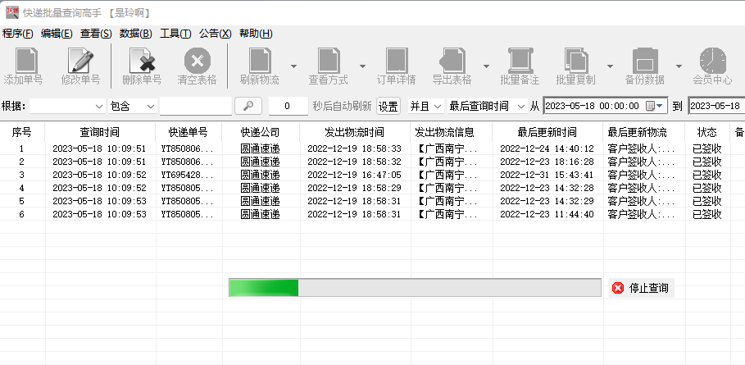The width and height of the screenshot is (745, 365).
Task: Click the 备份数据 toolbar icon
Action: (x=645, y=61)
